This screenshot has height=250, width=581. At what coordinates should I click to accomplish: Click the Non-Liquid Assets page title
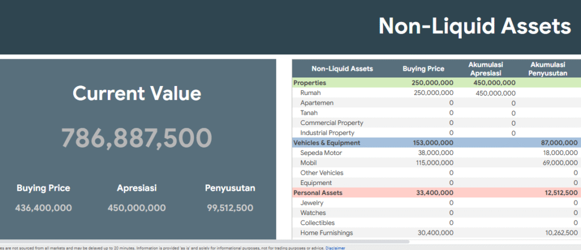[x=474, y=26]
